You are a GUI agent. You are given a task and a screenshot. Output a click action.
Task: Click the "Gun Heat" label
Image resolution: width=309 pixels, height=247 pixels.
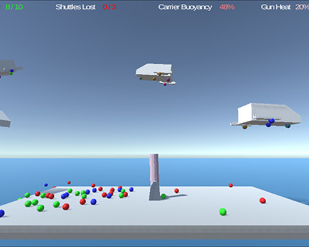pyautogui.click(x=276, y=7)
